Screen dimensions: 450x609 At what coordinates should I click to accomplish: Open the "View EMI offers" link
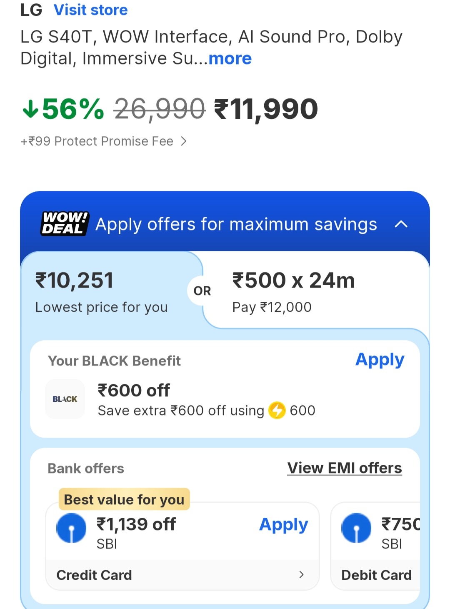345,468
